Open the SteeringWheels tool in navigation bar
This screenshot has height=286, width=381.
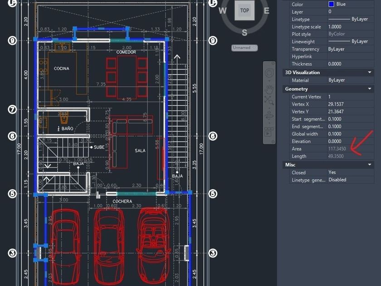point(269,73)
